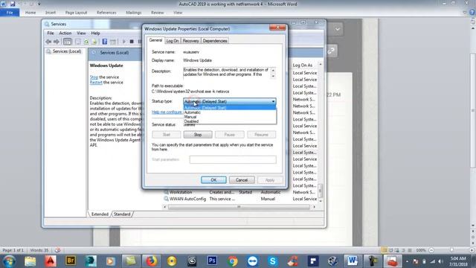Choose Manual from the startup type list

click(230, 117)
